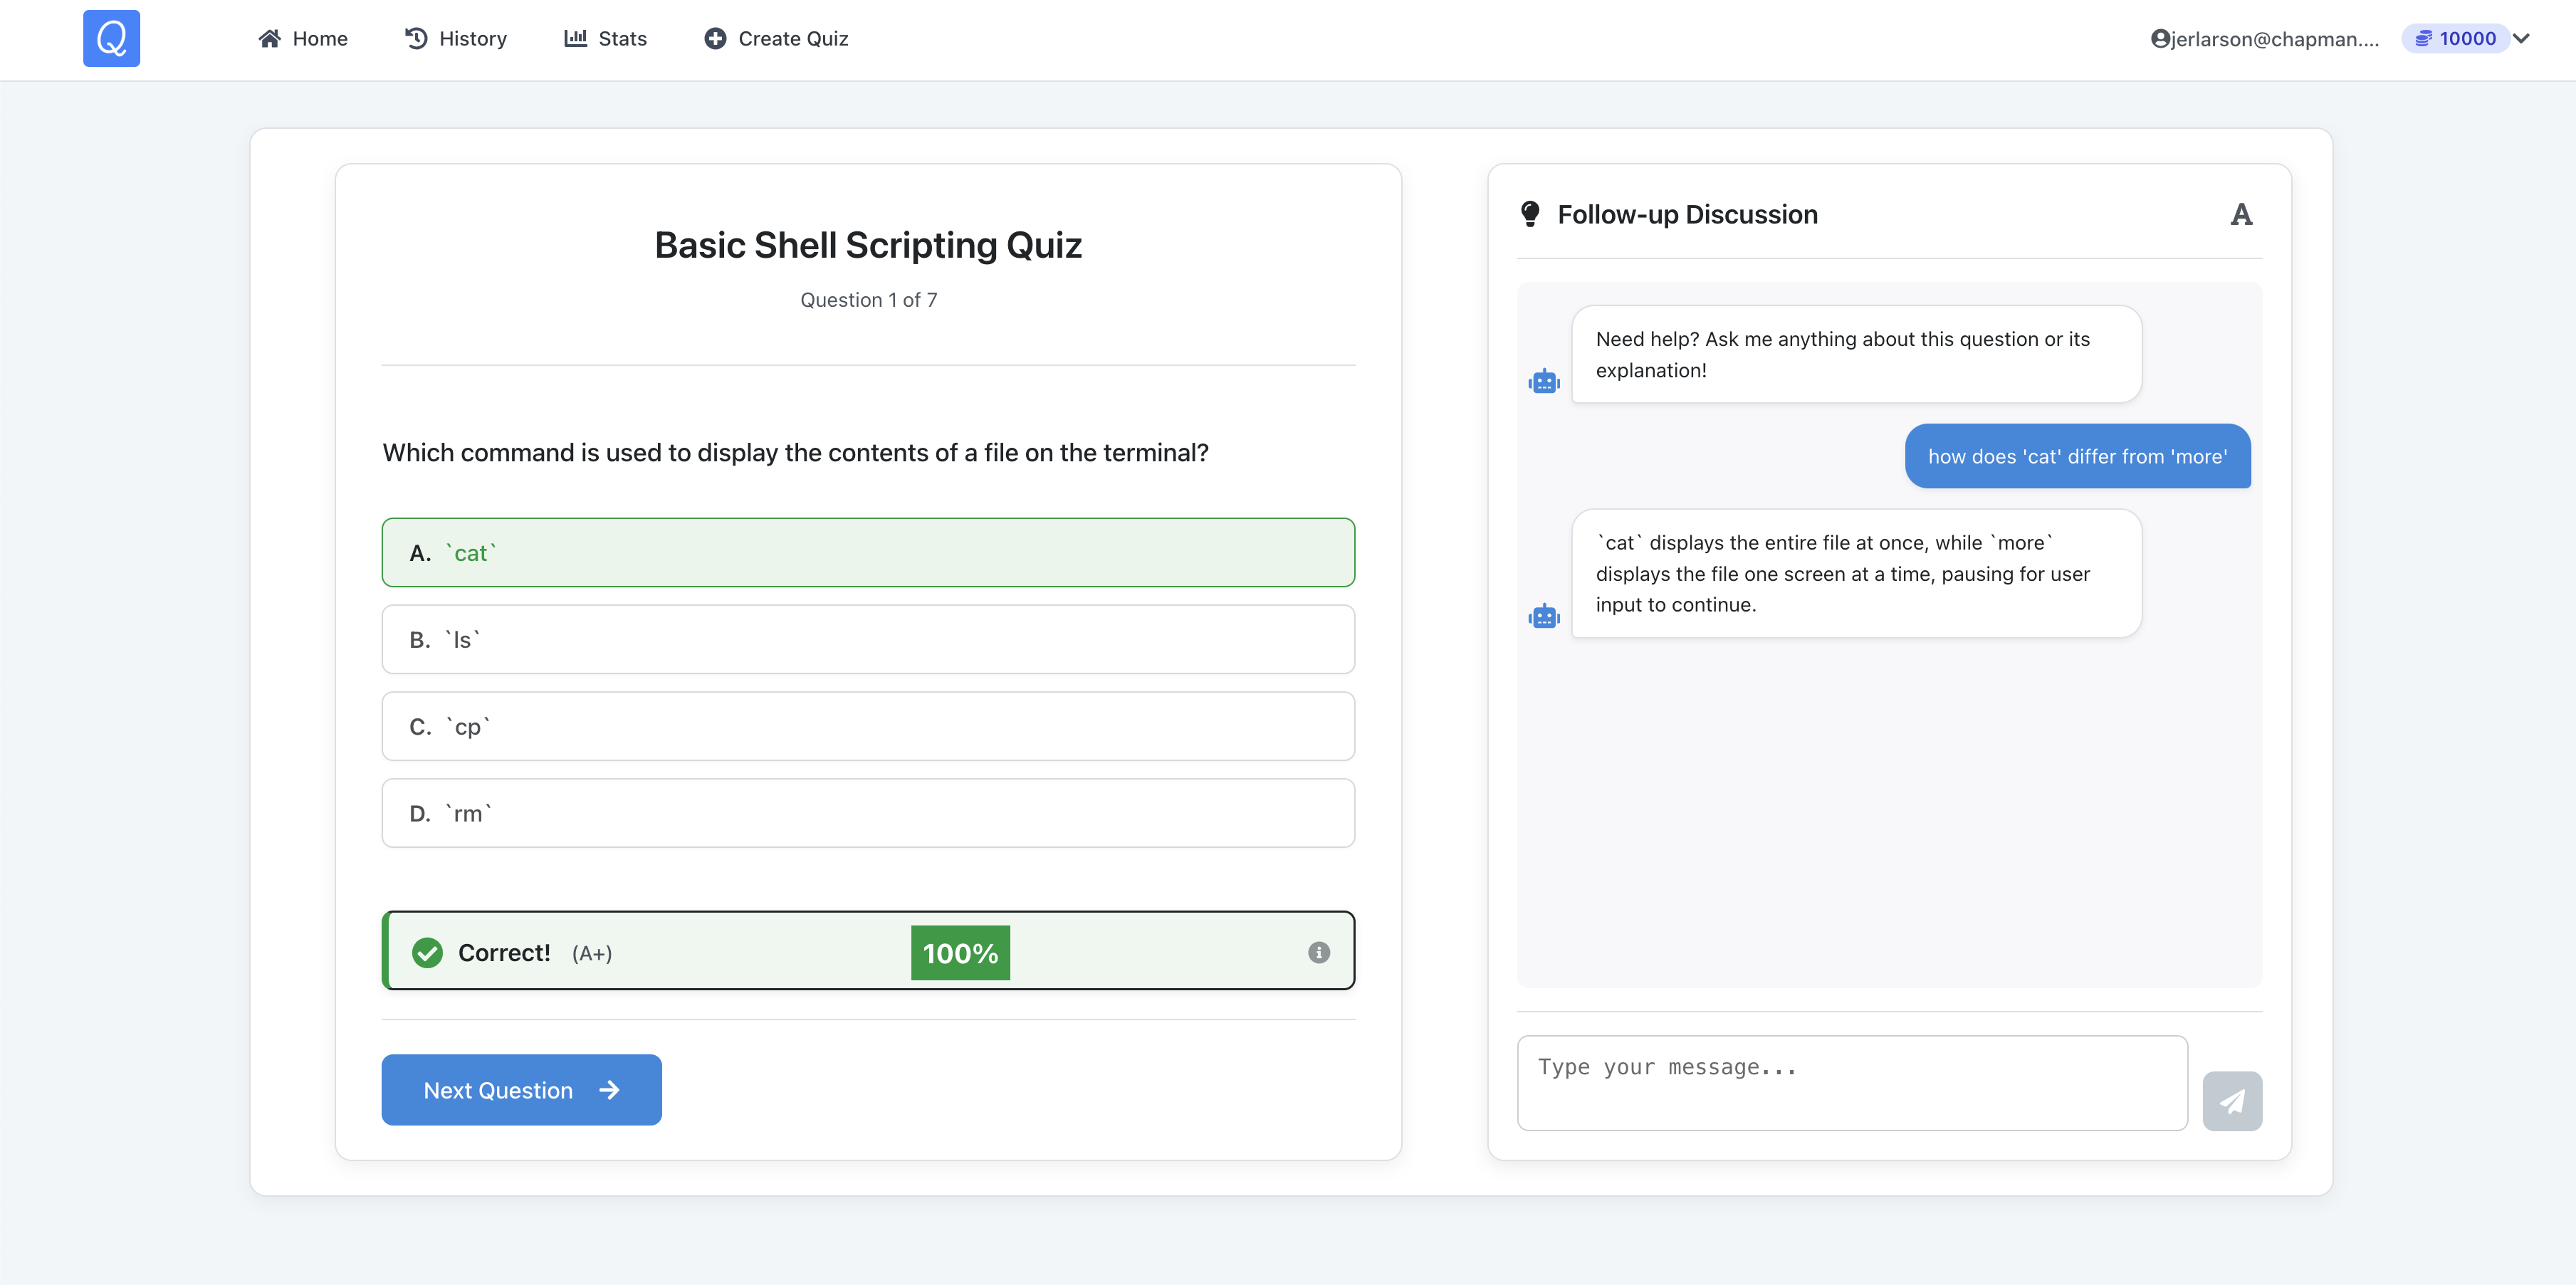
Task: View your Stats page
Action: pyautogui.click(x=605, y=38)
